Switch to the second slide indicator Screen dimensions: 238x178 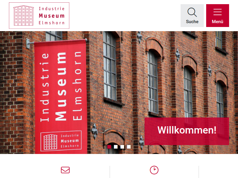116,147
